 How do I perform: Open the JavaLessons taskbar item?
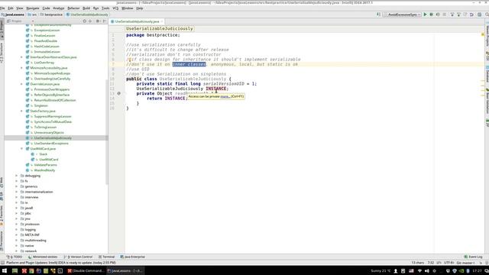[125, 270]
